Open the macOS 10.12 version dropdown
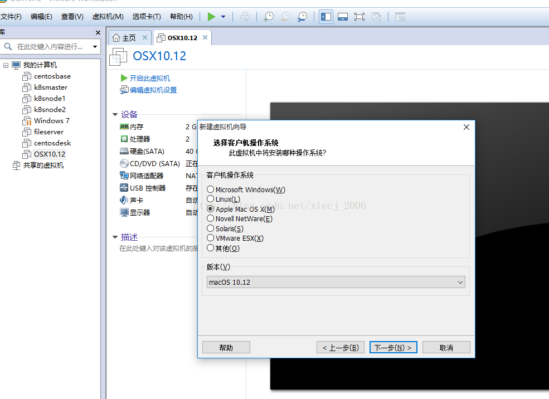 pos(336,282)
